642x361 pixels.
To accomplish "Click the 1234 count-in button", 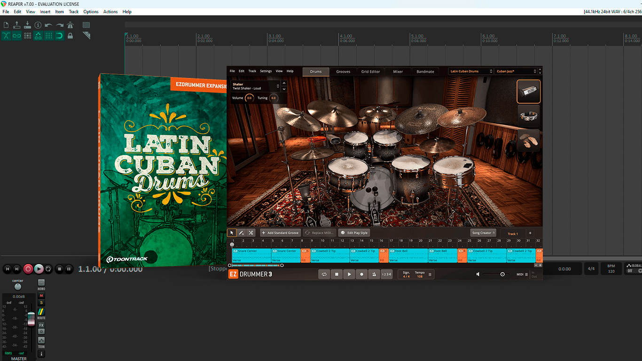I will (x=386, y=275).
